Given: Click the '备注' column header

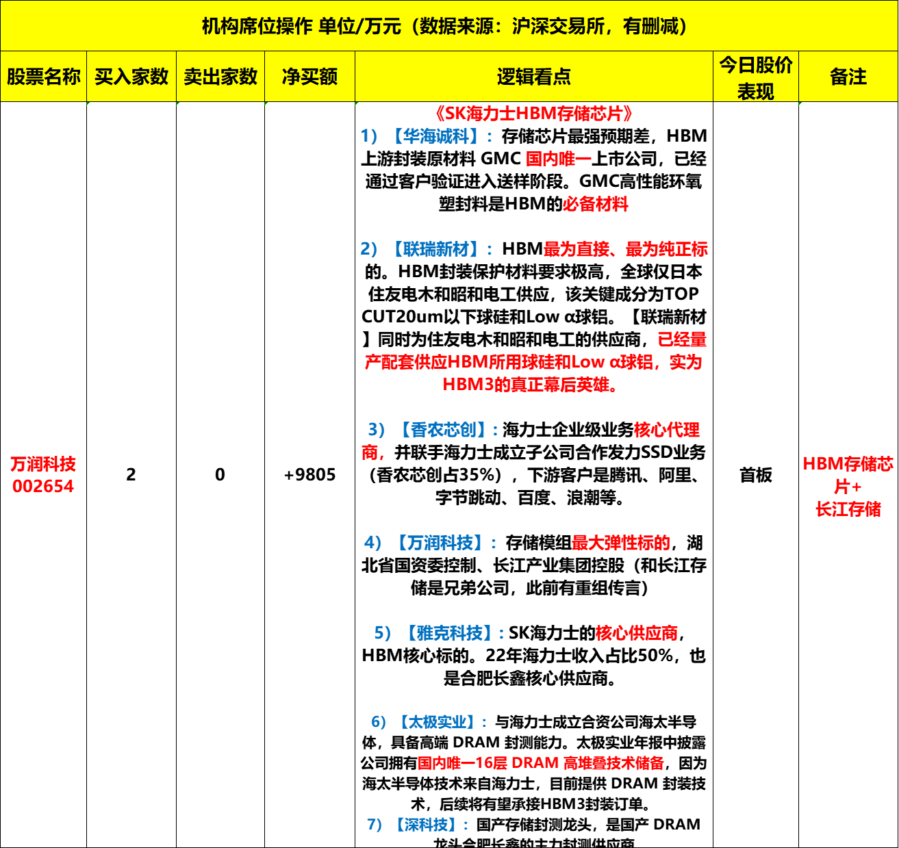Looking at the screenshot, I should tap(848, 77).
